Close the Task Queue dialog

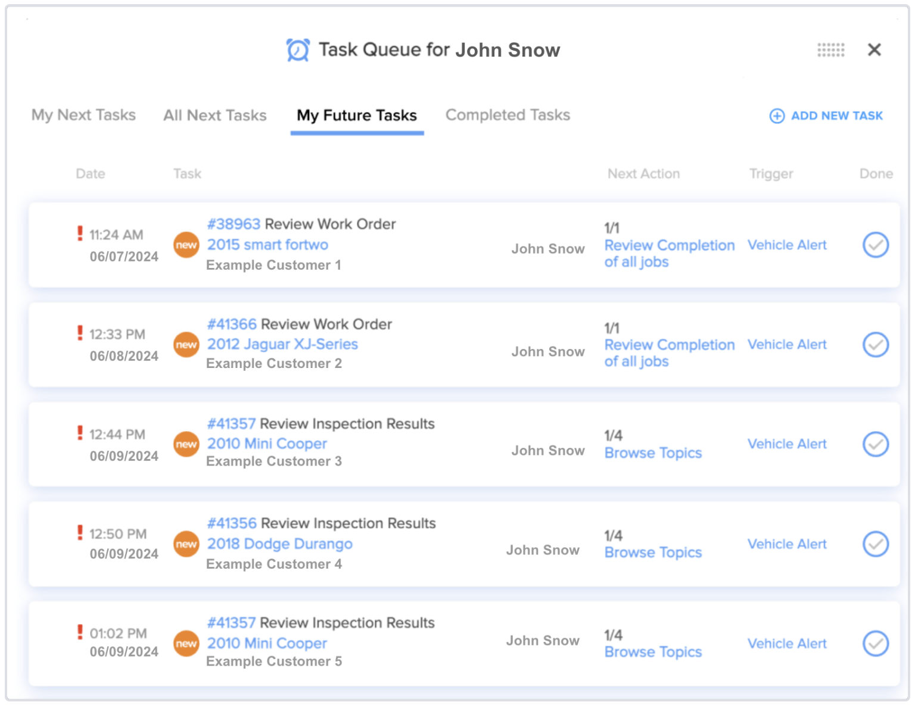pos(874,49)
